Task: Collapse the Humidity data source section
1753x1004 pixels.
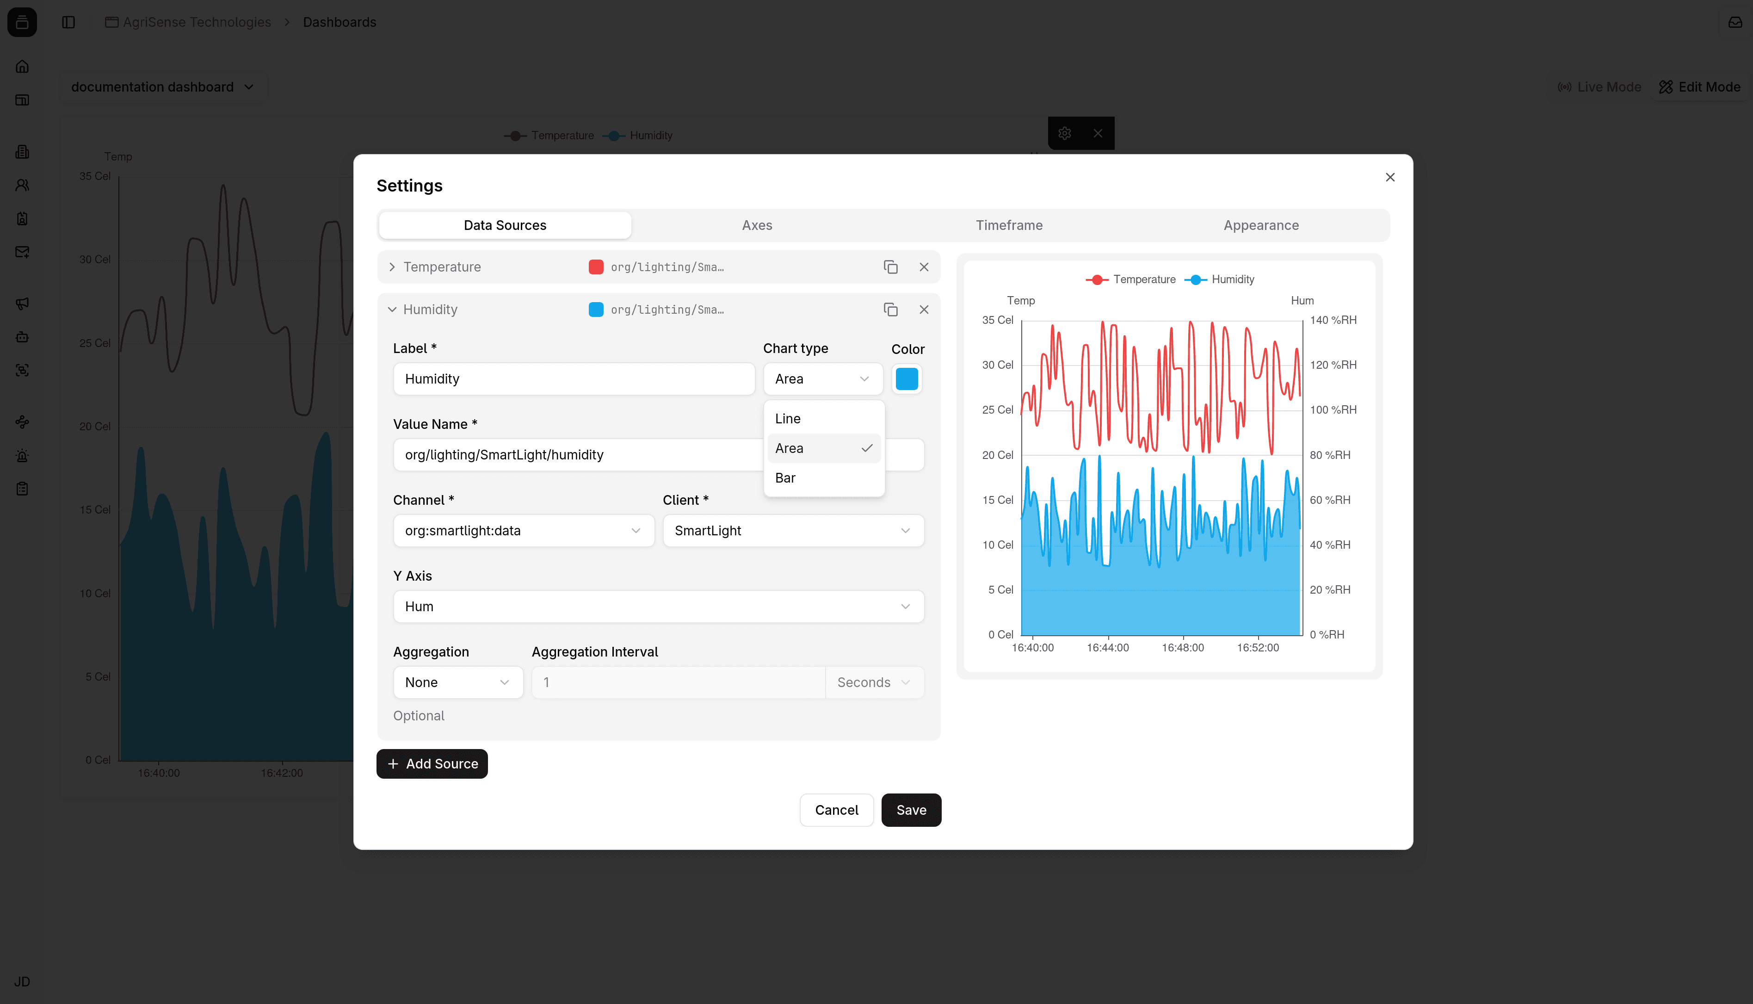Action: point(392,309)
